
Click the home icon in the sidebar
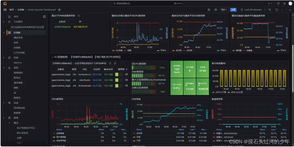click(9, 17)
